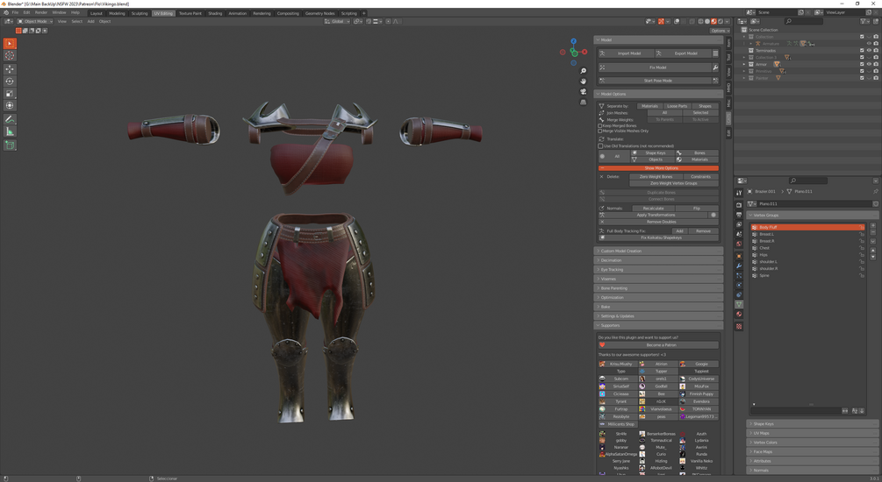Click the Start Pose Mode button

(655, 81)
